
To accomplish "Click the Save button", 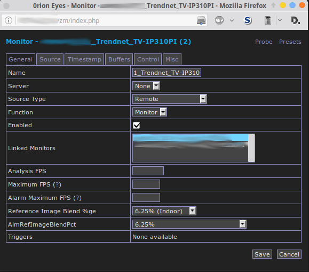I will click(x=262, y=254).
